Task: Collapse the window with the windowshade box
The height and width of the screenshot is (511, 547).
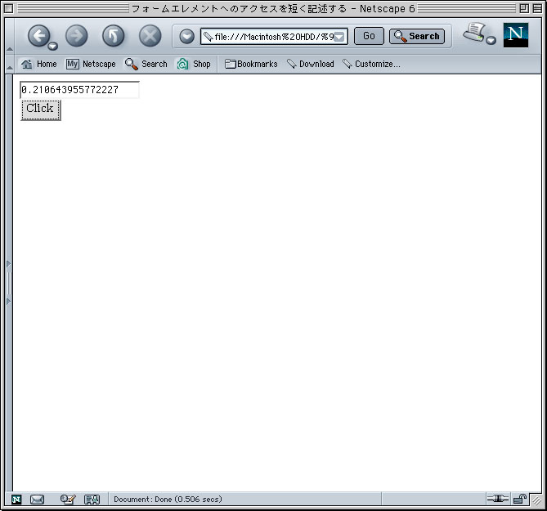Action: tap(537, 8)
